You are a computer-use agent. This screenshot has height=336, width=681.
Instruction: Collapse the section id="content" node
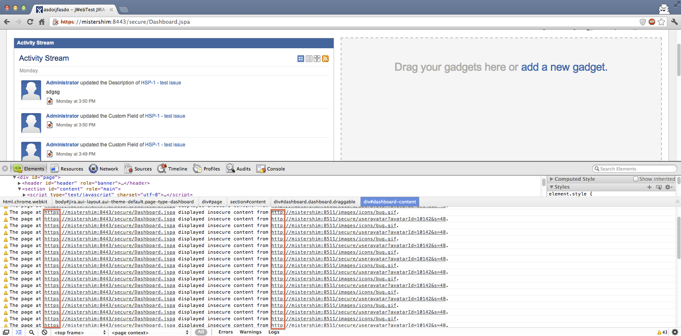[x=20, y=189]
